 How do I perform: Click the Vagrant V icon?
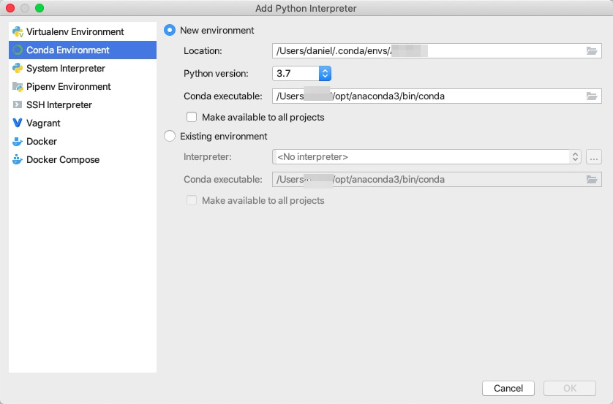18,123
